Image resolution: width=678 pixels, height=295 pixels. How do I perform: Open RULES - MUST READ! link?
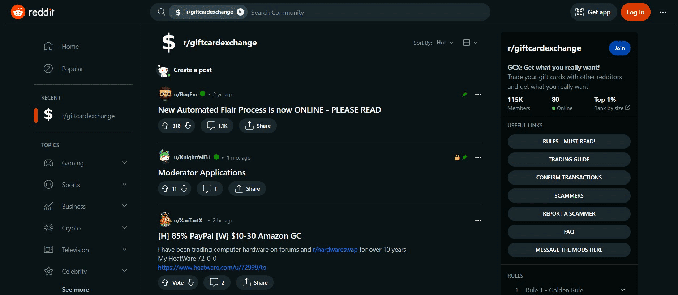tap(569, 142)
